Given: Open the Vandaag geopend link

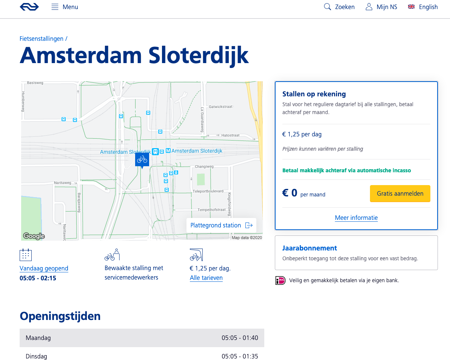Looking at the screenshot, I should click(x=44, y=269).
